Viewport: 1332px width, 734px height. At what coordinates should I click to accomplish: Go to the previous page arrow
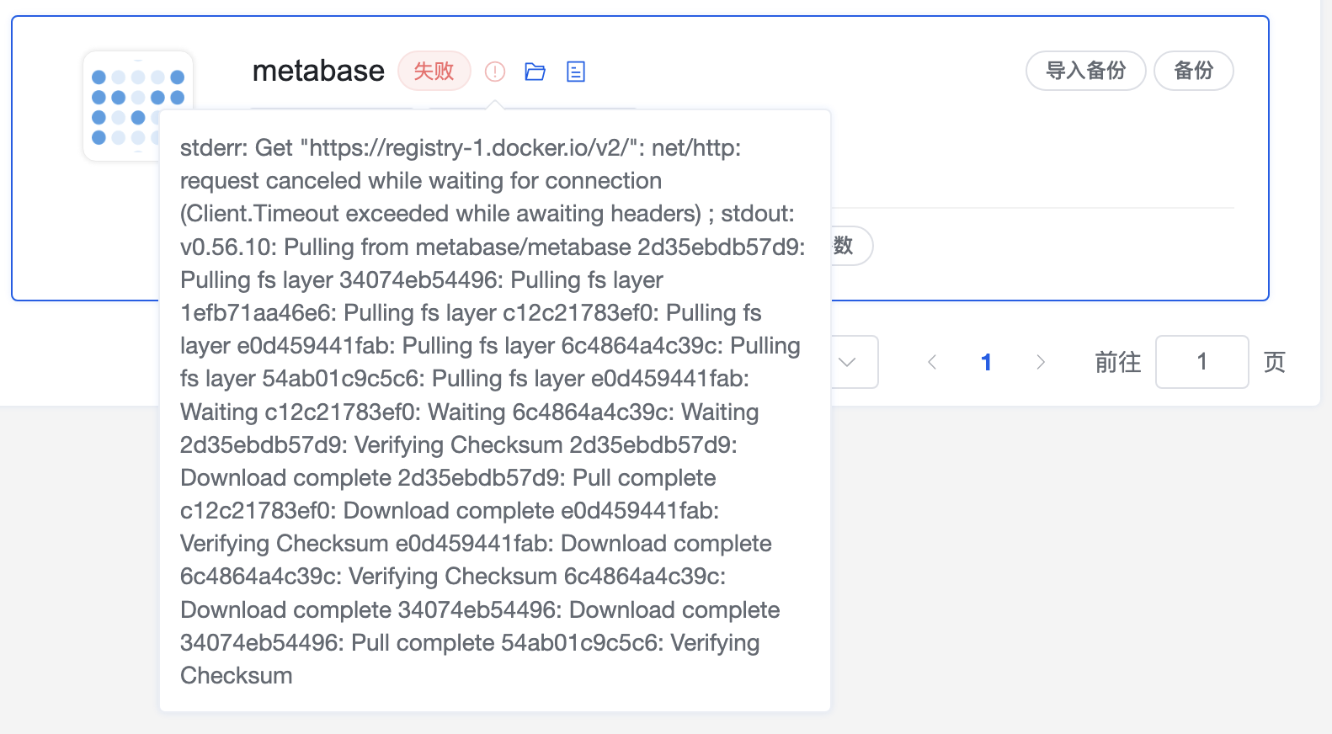click(932, 362)
